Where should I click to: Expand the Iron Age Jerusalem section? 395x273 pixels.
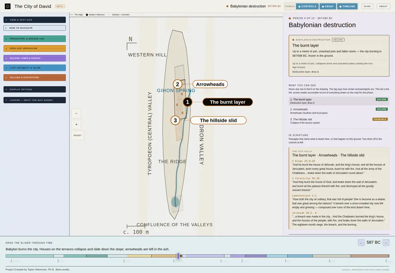pos(35,49)
